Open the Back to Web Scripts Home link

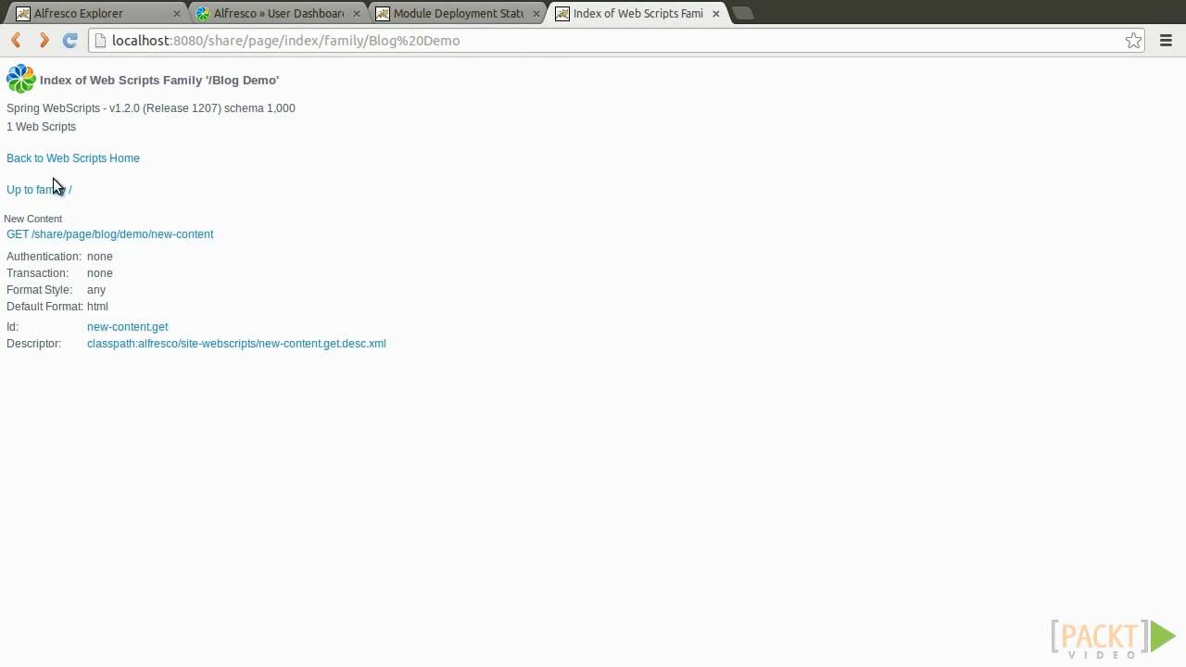73,158
